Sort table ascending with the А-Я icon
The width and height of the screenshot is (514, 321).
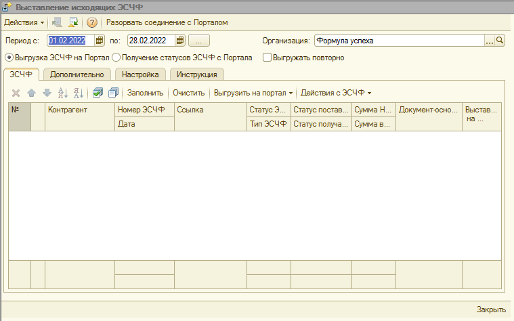pos(63,93)
